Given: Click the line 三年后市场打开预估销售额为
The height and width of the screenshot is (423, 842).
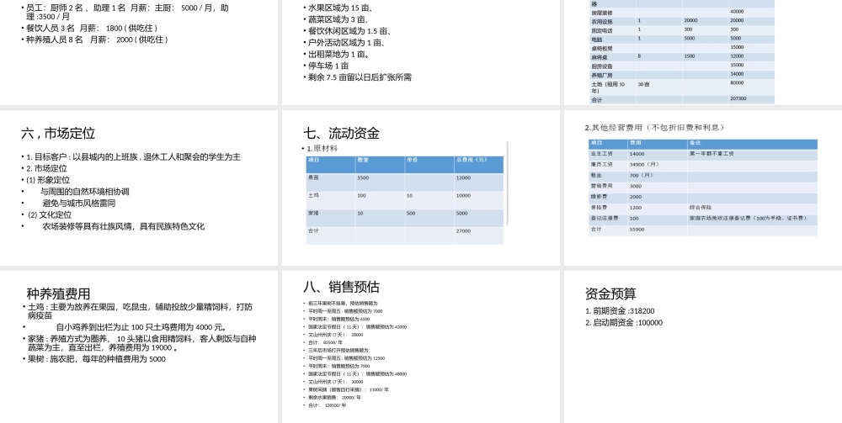Looking at the screenshot, I should pos(339,351).
